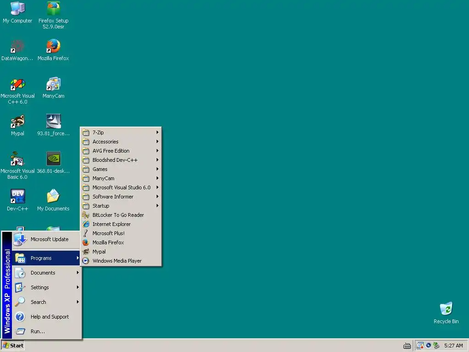Expand the Games program folder
The height and width of the screenshot is (352, 469).
pos(121,169)
